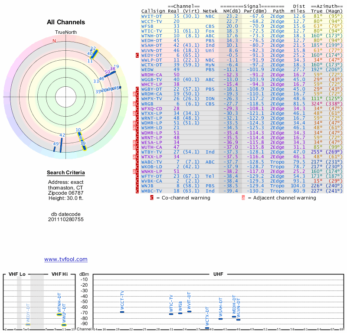
Task: Click the Search Criteria heading
Action: point(66,173)
